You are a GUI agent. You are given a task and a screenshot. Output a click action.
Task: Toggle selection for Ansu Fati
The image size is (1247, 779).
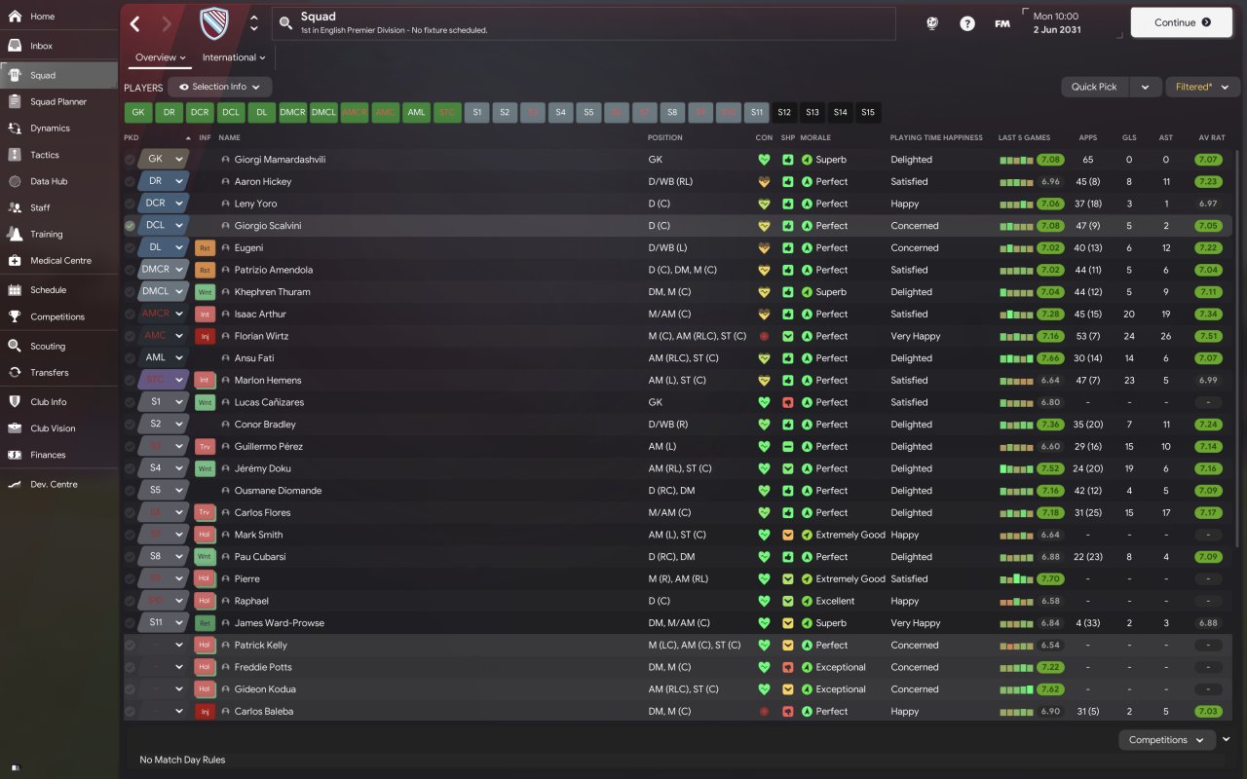(131, 358)
